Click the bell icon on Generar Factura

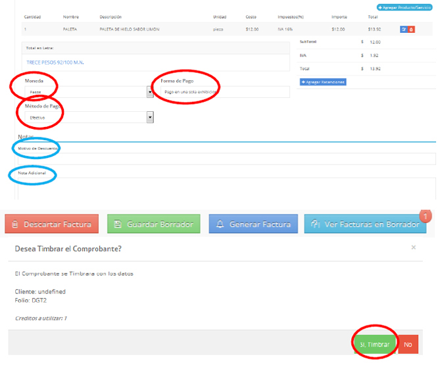[220, 224]
